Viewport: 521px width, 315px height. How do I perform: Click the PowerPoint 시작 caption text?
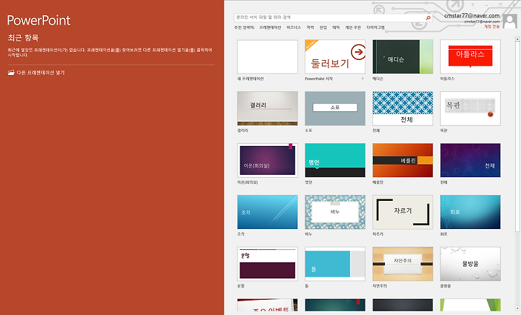pyautogui.click(x=318, y=79)
